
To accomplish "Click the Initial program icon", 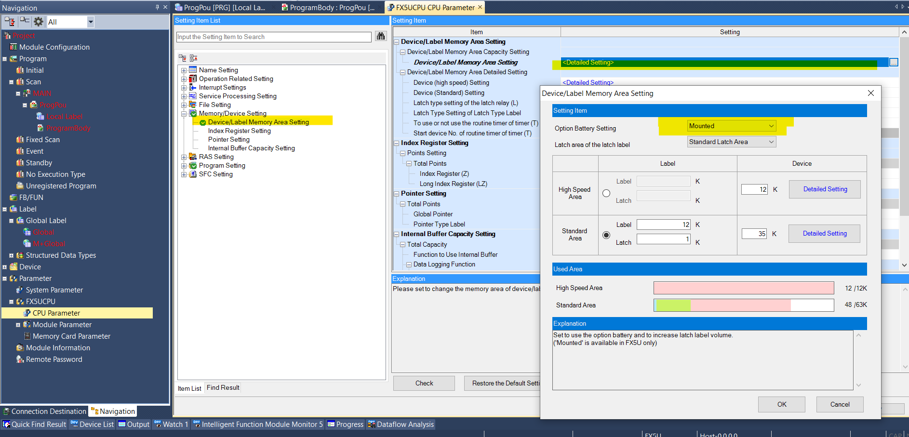I will point(20,70).
